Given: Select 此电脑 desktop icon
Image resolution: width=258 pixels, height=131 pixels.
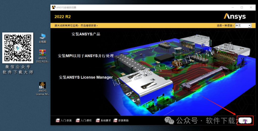Looking at the screenshot, I should 42,38.
